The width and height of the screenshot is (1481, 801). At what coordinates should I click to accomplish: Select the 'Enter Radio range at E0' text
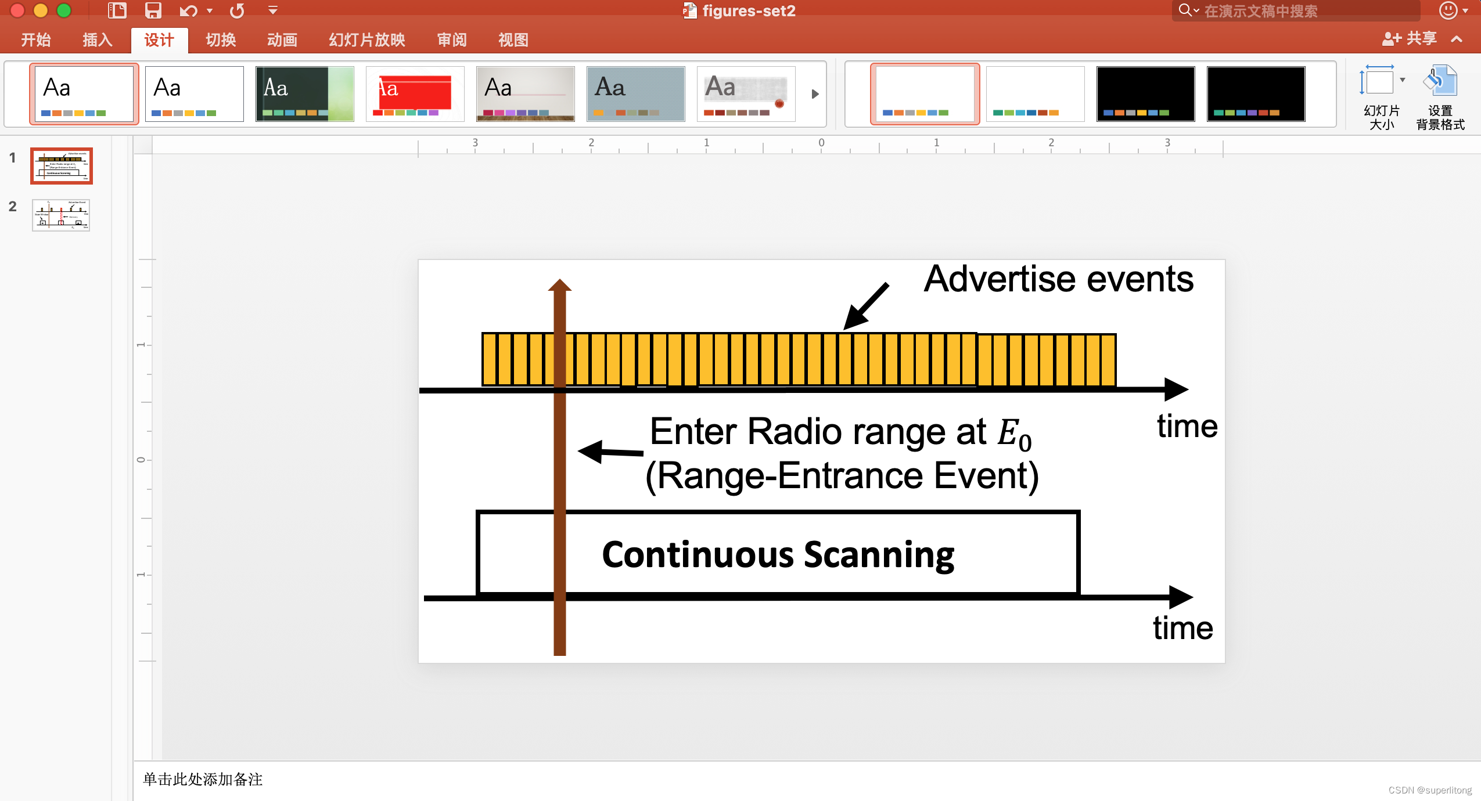tap(840, 432)
